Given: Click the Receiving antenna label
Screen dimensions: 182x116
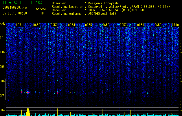Looking at the screenshot, I should (x=67, y=14).
